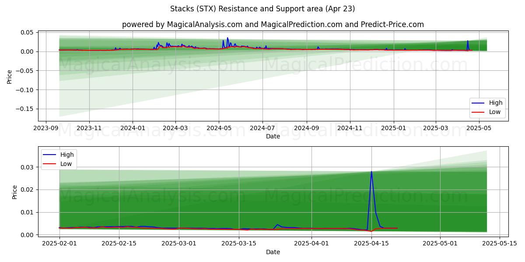Click the '2024-03' x-axis tick label
The width and height of the screenshot is (525, 262).
coord(175,128)
